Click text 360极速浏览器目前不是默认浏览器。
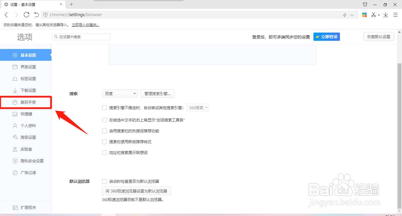This screenshot has width=402, height=216. click(x=133, y=200)
